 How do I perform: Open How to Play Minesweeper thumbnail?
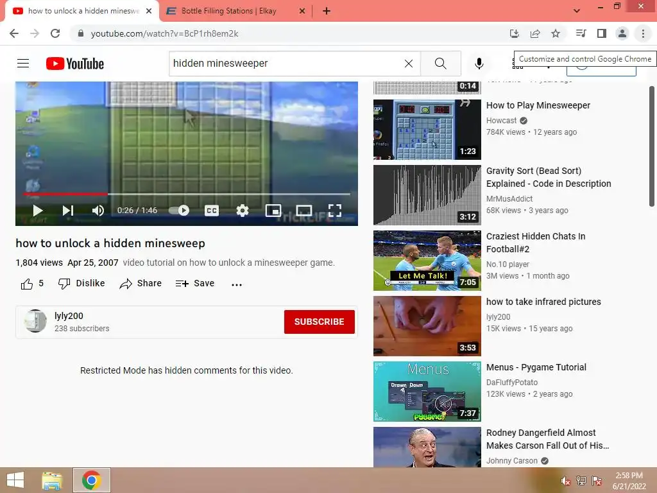427,130
